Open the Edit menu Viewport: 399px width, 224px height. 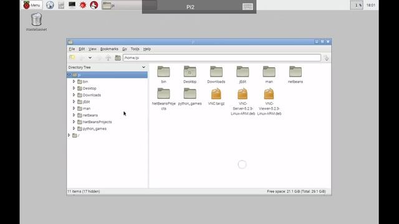[x=82, y=49]
